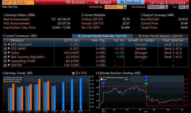This screenshot has height=113, width=191.
Task: Click the 4Wk Chg column header
Action: [92, 40]
